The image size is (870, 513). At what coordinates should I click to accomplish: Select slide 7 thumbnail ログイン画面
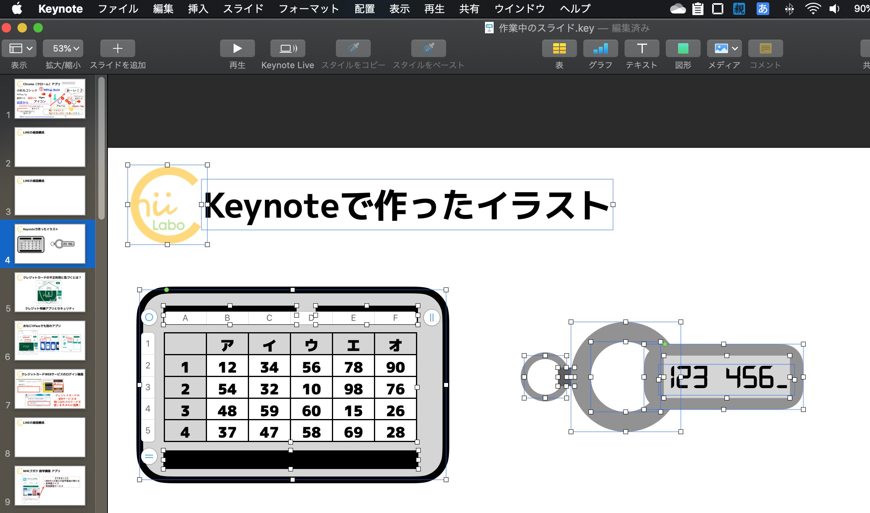pyautogui.click(x=50, y=389)
